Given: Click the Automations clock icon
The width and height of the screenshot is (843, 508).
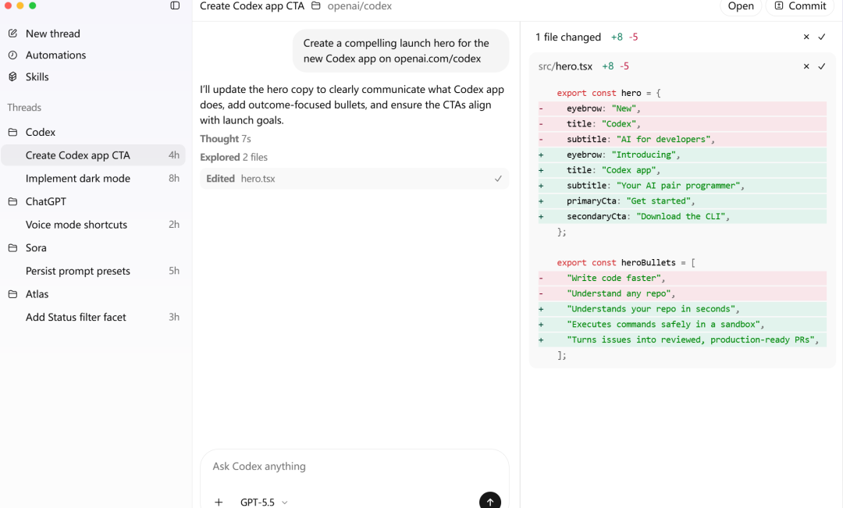Looking at the screenshot, I should click(13, 55).
